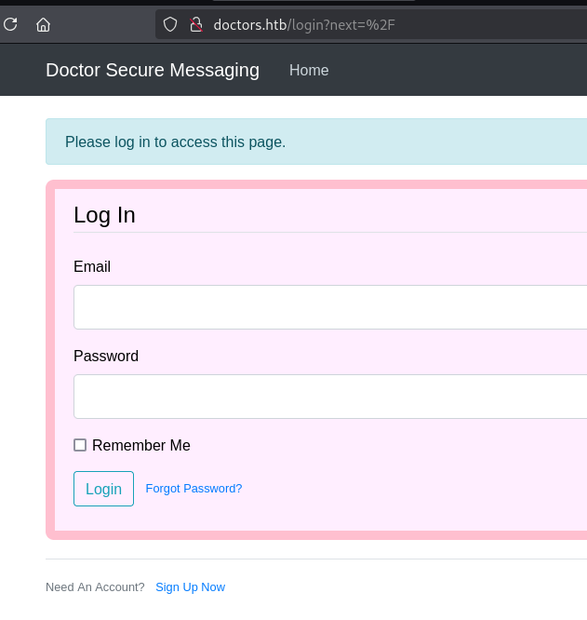Focus the Email input field
The height and width of the screenshot is (620, 587).
(330, 307)
